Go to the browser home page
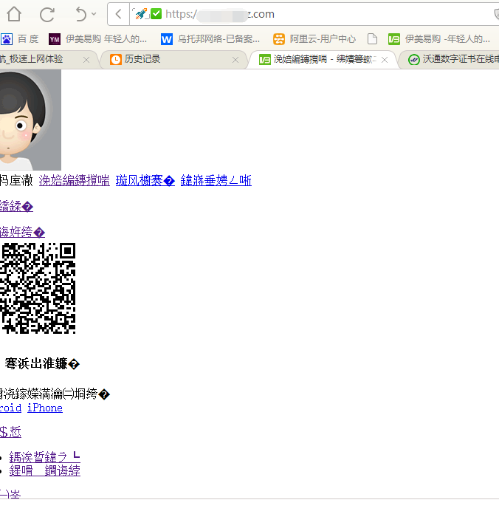 click(x=14, y=14)
